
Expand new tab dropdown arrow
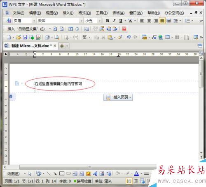pos(67,46)
